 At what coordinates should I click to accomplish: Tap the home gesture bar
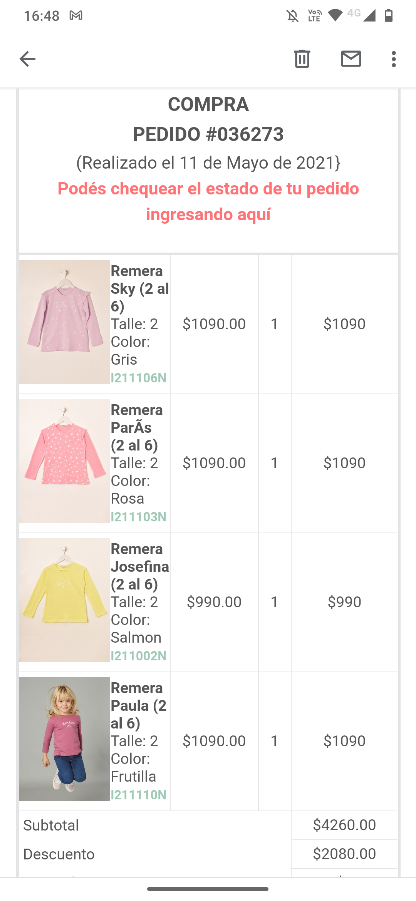point(208,889)
